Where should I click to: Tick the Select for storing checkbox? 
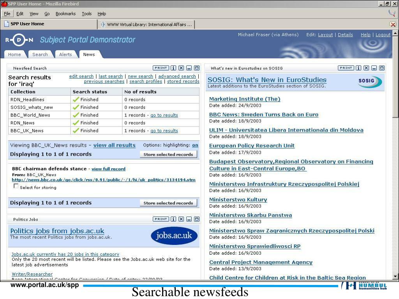[x=16, y=186]
